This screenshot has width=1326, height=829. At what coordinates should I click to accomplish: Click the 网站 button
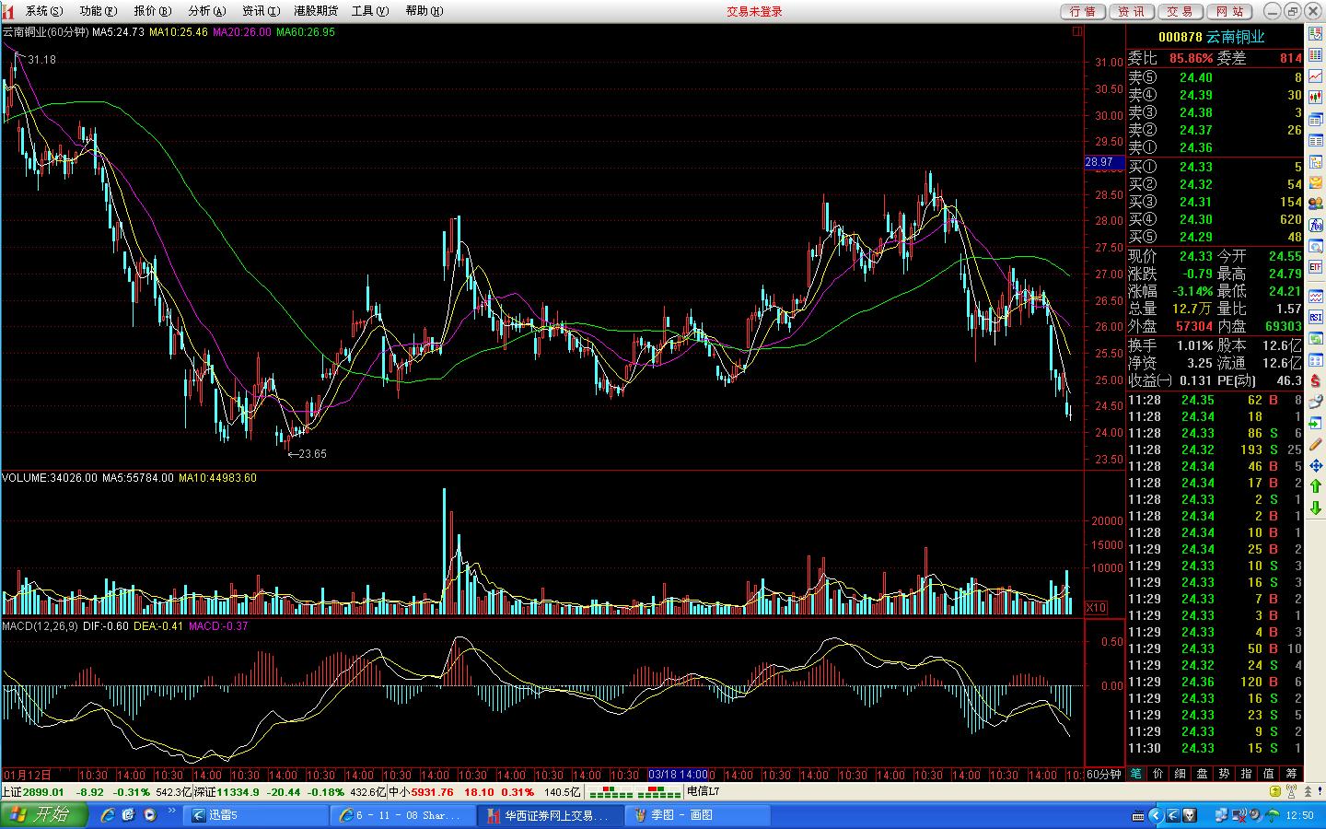click(x=1228, y=11)
